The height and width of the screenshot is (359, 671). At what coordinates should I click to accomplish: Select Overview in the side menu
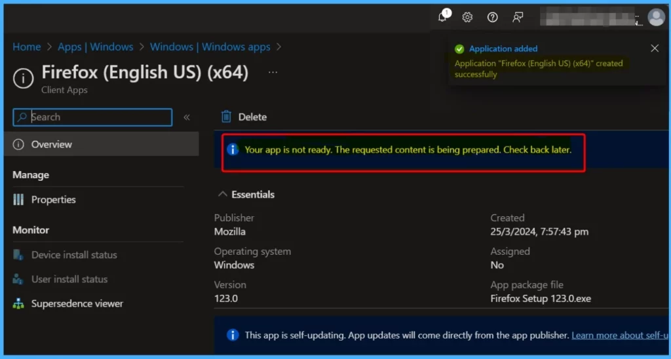tap(102, 144)
